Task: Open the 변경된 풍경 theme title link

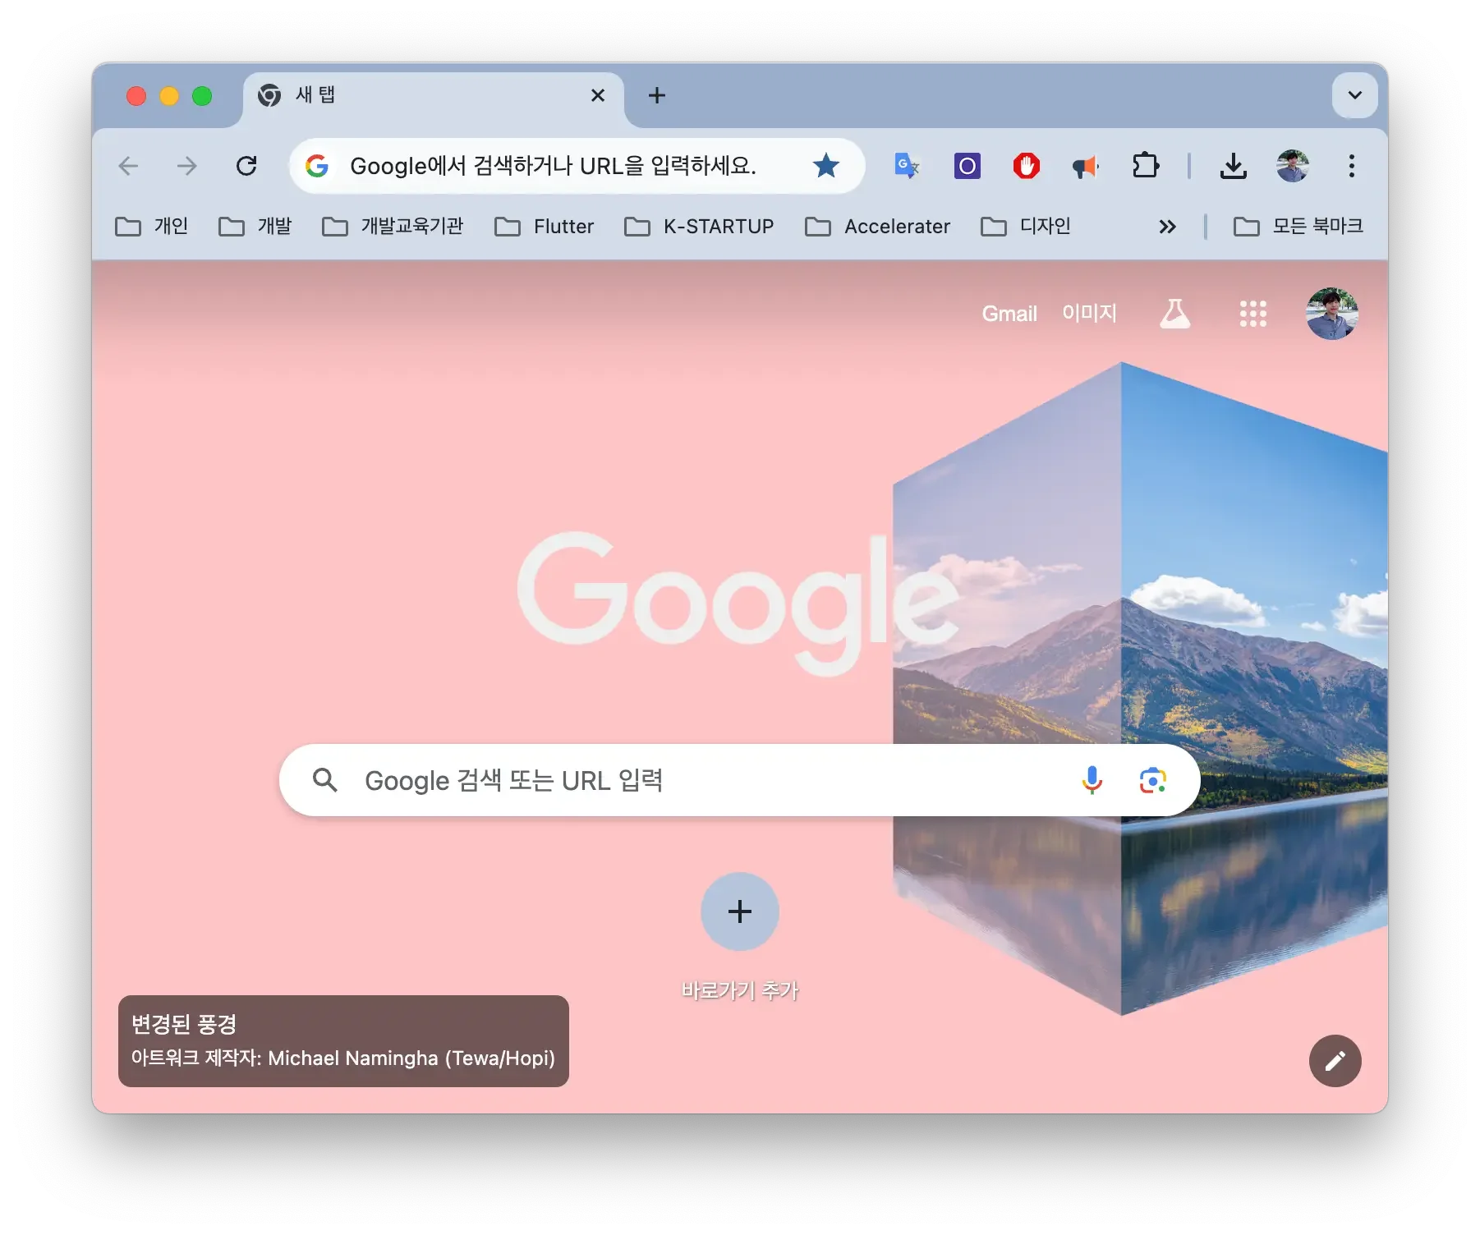Action: pyautogui.click(x=184, y=1024)
